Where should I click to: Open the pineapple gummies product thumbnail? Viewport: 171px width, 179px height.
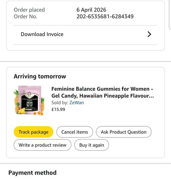point(29,100)
